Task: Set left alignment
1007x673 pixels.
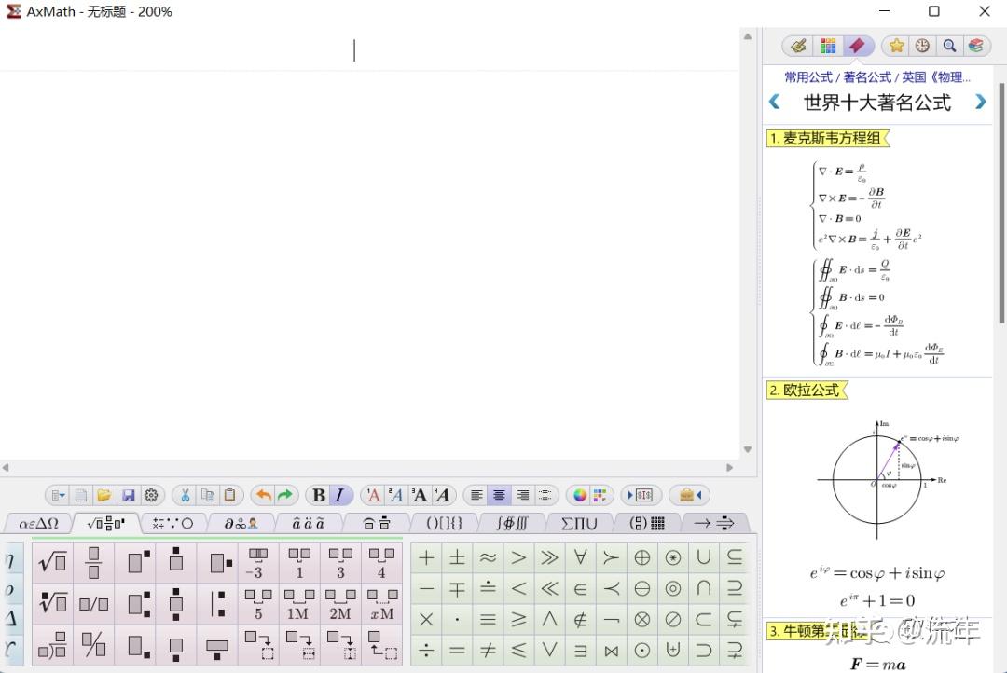Action: [476, 495]
